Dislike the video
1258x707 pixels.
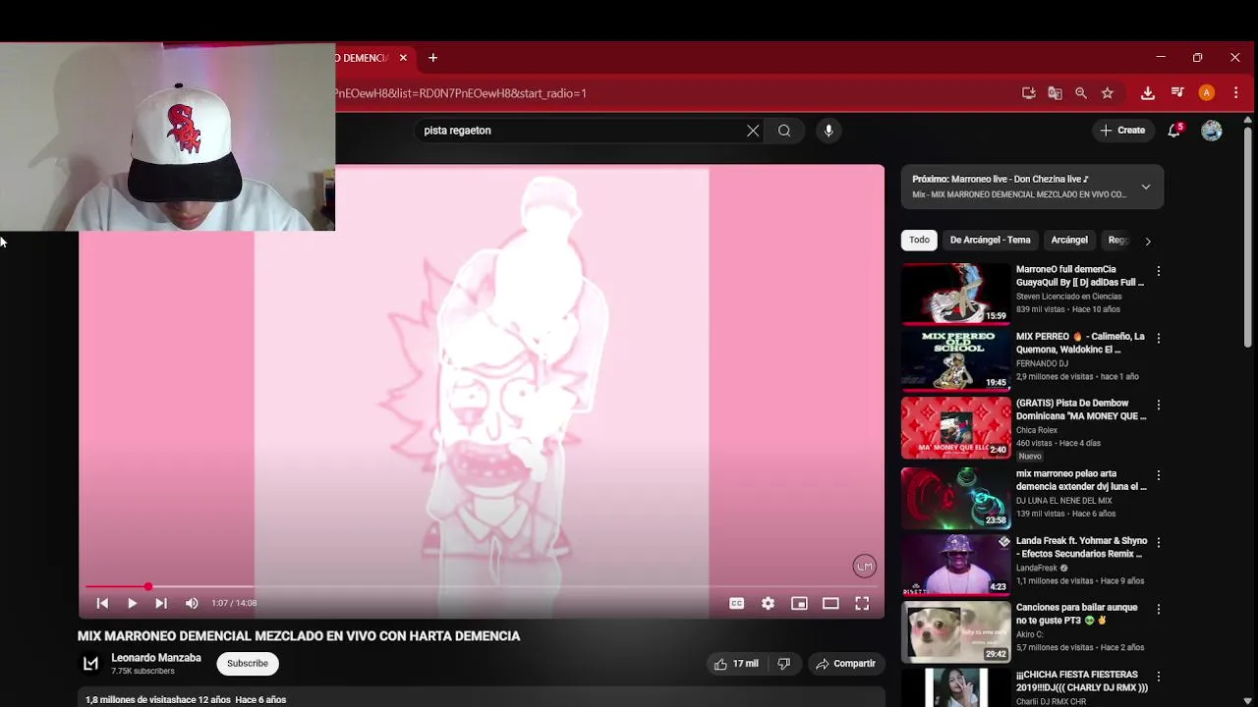pyautogui.click(x=783, y=664)
